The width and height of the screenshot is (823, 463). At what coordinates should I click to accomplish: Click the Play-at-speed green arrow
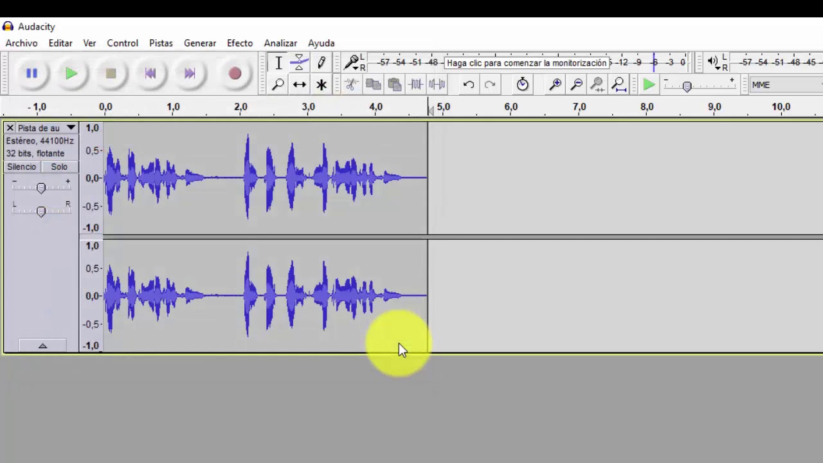649,85
